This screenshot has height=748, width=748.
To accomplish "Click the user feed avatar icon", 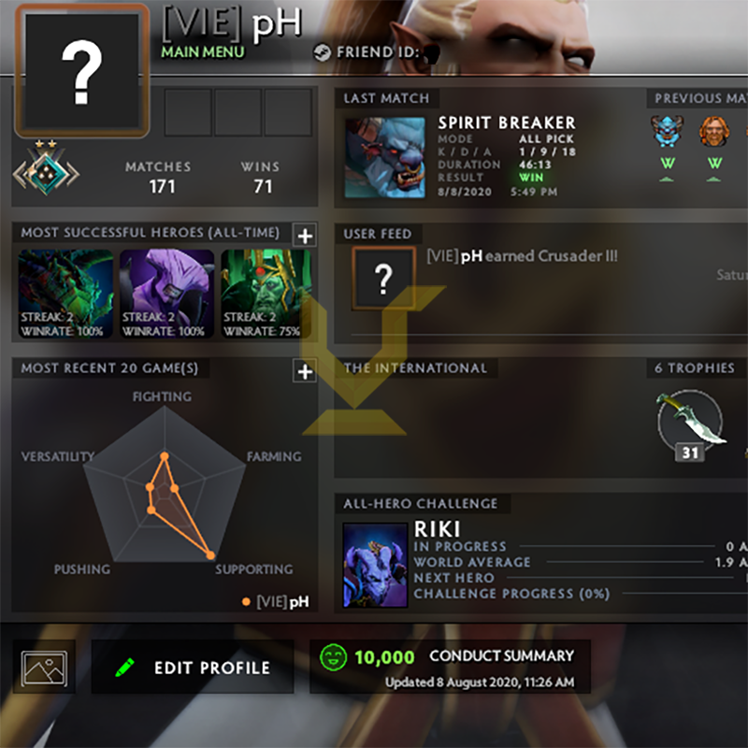I will [x=383, y=279].
